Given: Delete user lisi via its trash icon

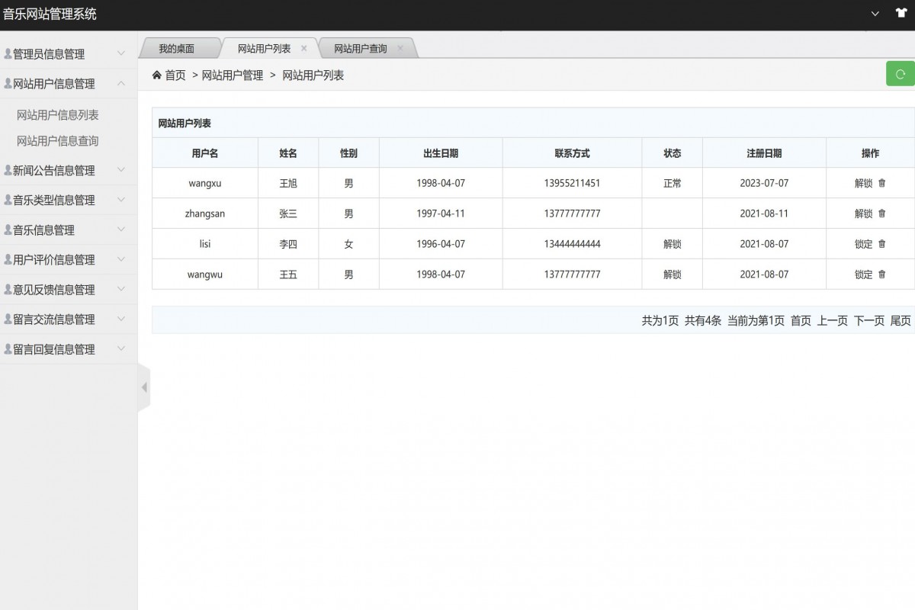Looking at the screenshot, I should click(x=883, y=244).
